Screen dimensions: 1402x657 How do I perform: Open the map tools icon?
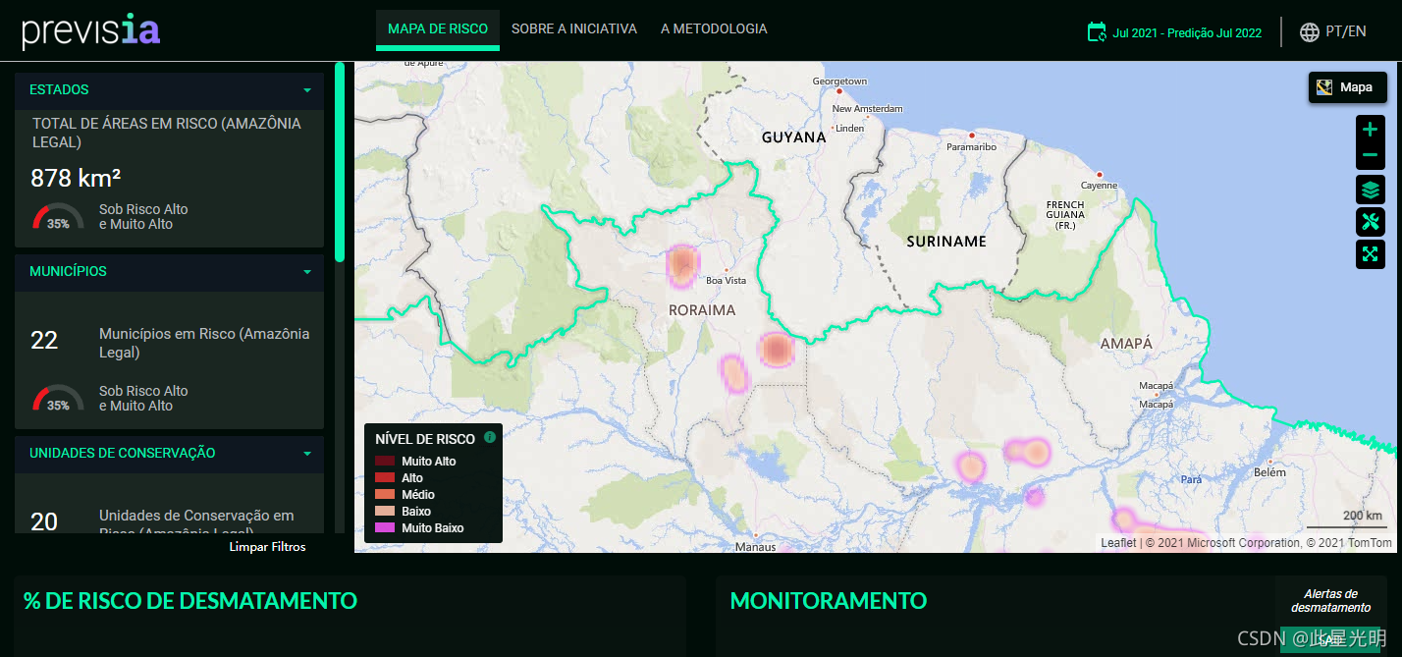click(x=1371, y=222)
